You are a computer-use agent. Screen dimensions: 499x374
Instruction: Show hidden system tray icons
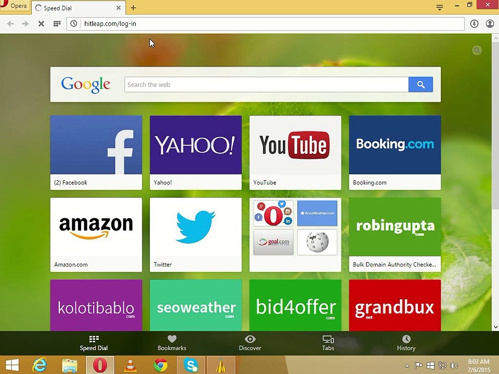pos(407,365)
